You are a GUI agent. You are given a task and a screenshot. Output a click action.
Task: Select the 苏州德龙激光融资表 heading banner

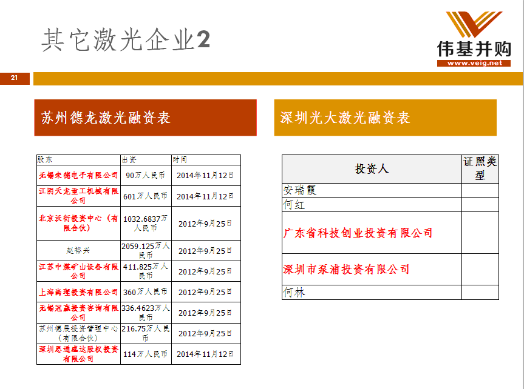(145, 118)
